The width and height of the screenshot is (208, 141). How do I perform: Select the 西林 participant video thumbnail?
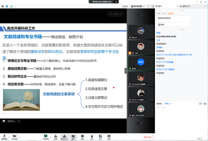click(141, 63)
